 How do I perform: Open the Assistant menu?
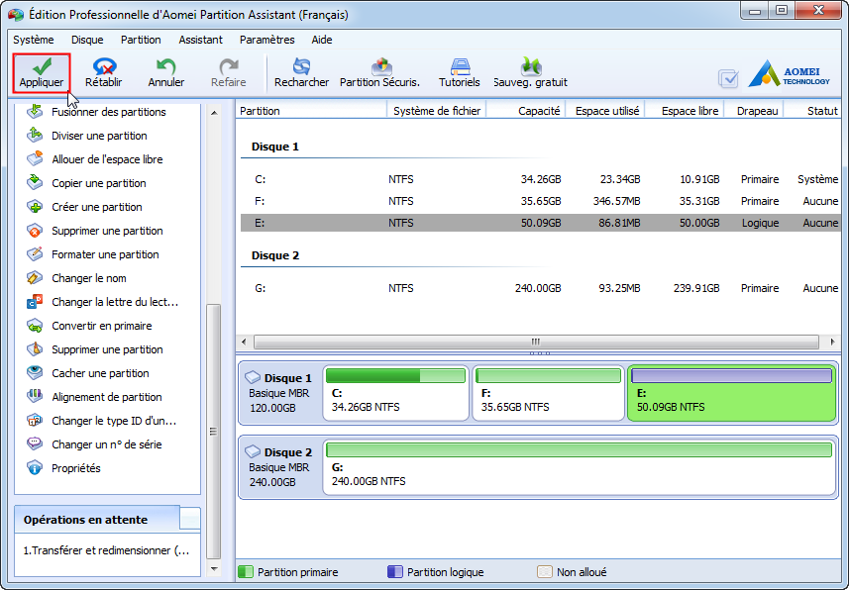click(x=200, y=40)
